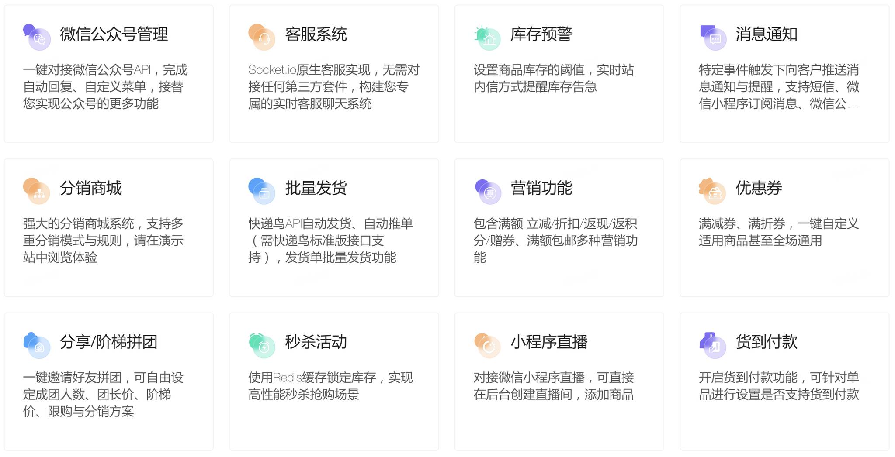Image resolution: width=895 pixels, height=457 pixels.
Task: Click the coupon icon next to 优惠券
Action: click(x=712, y=191)
